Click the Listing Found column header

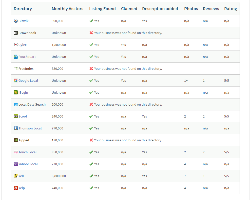tap(102, 9)
